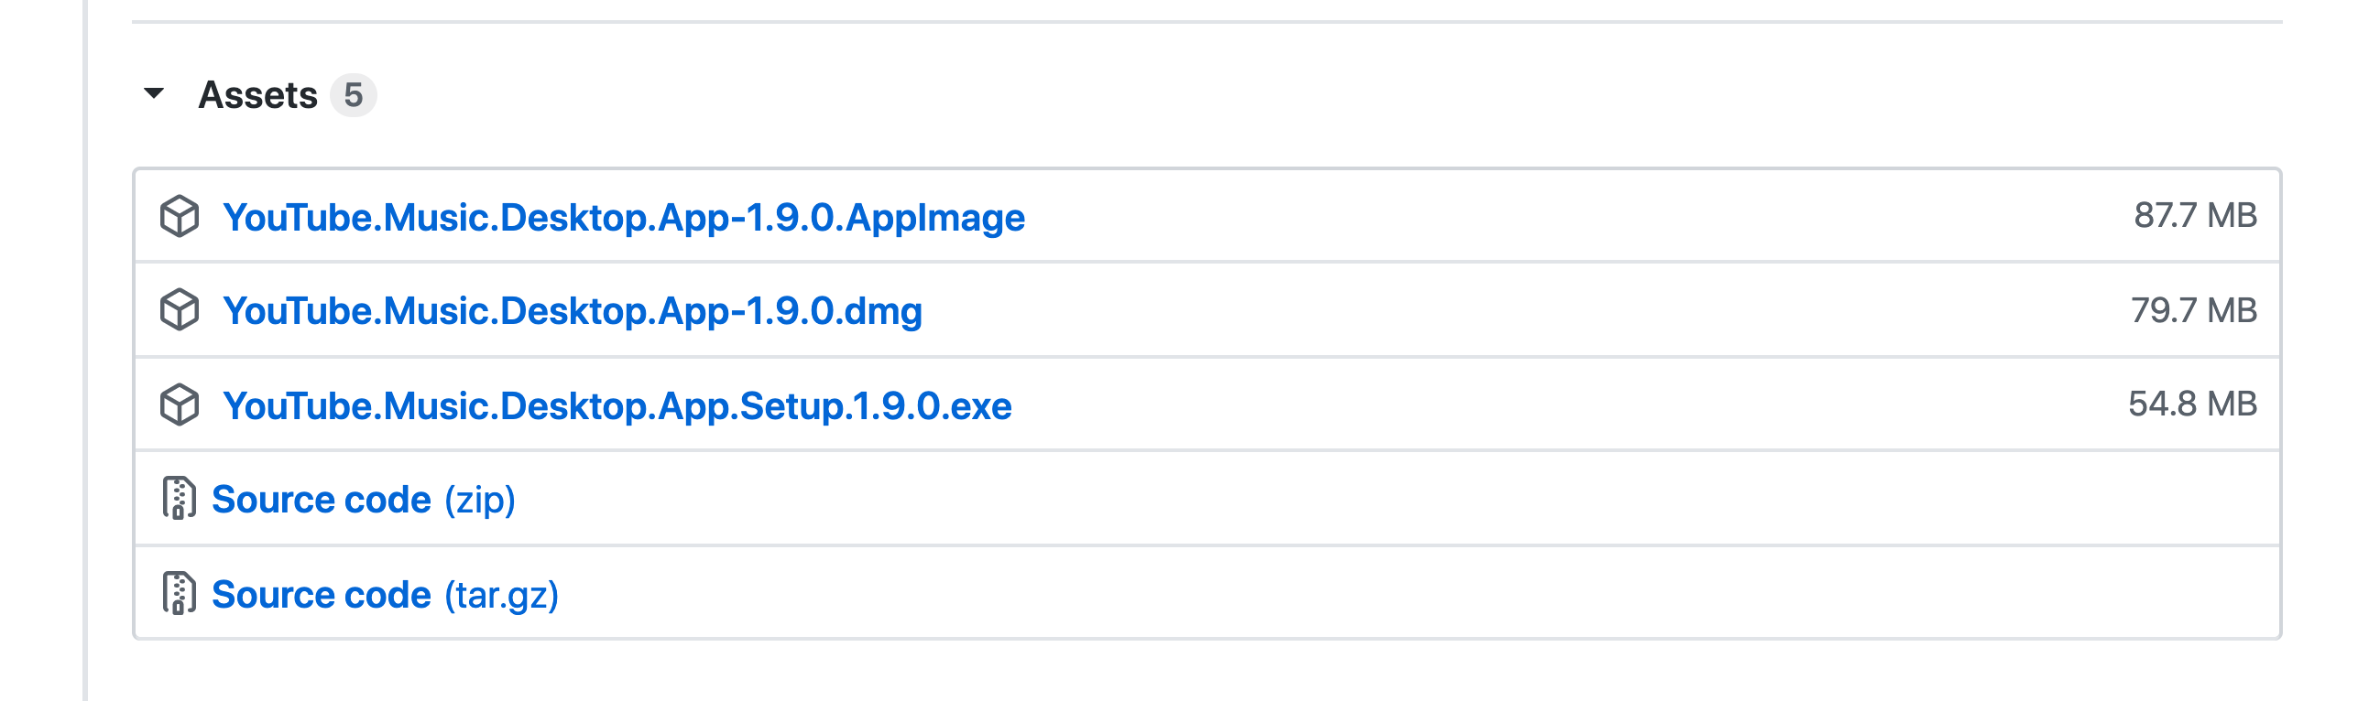Download YouTube.Music.Desktop.App-1.9.0.AppImage
2358x701 pixels.
coord(624,218)
